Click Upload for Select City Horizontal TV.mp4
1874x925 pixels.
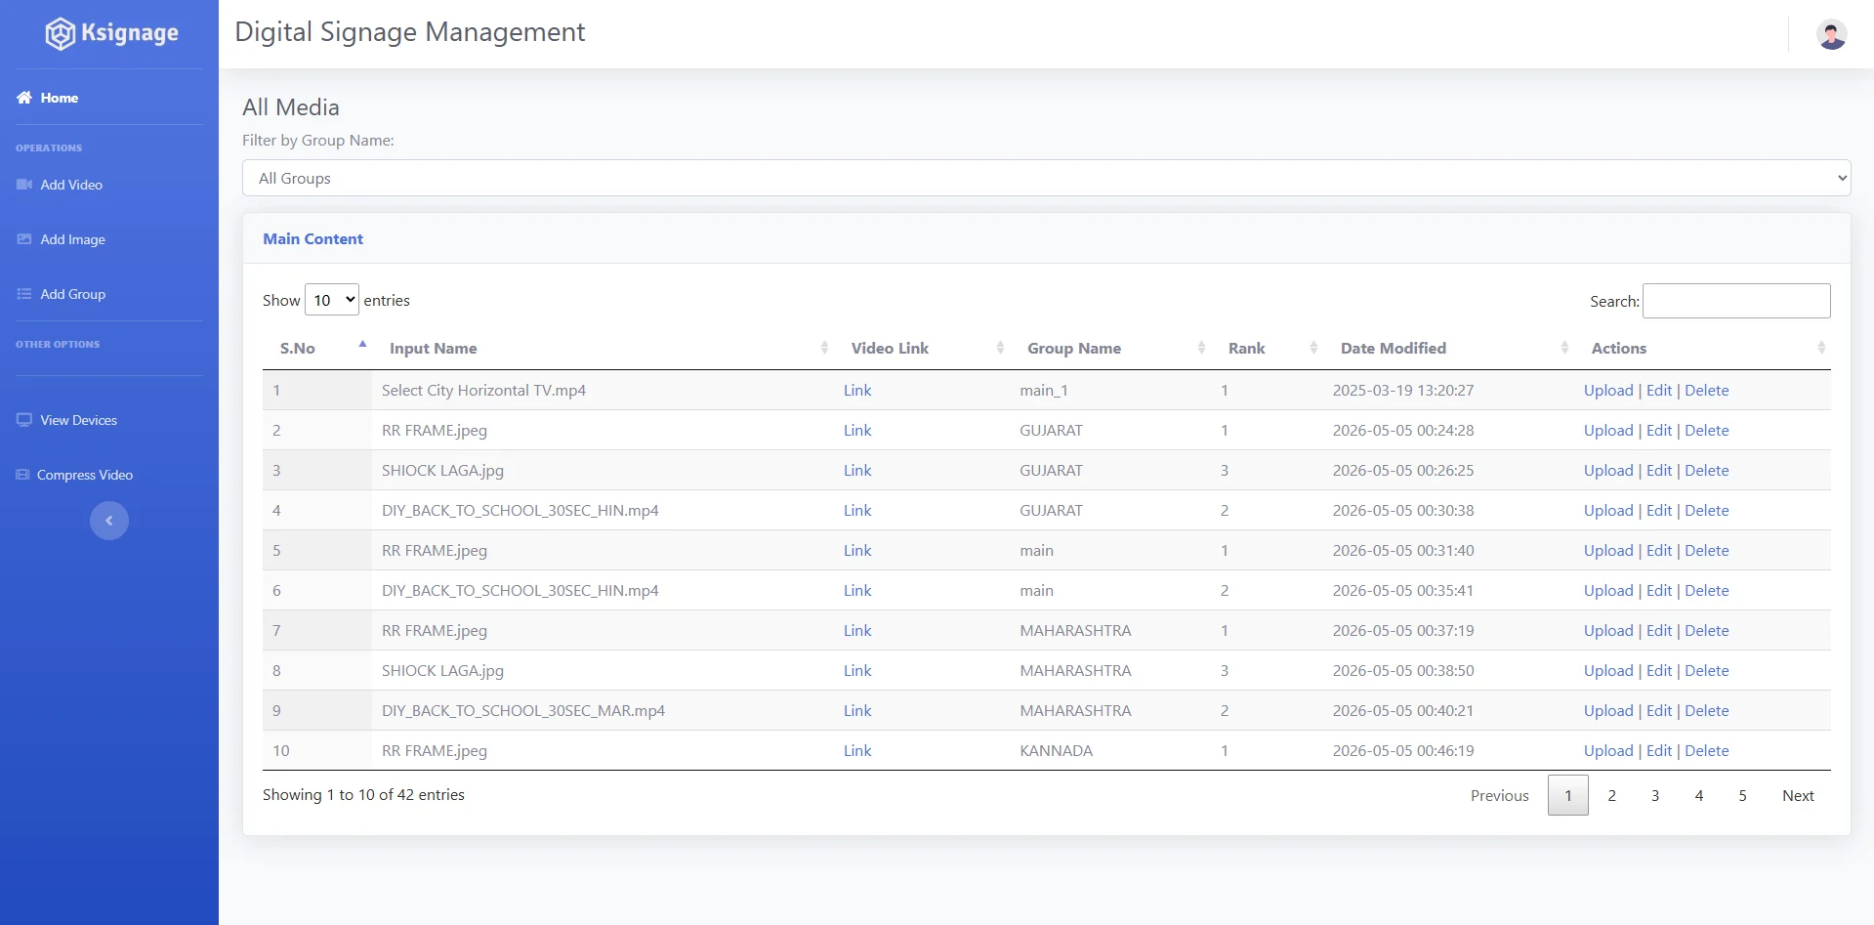pyautogui.click(x=1608, y=390)
